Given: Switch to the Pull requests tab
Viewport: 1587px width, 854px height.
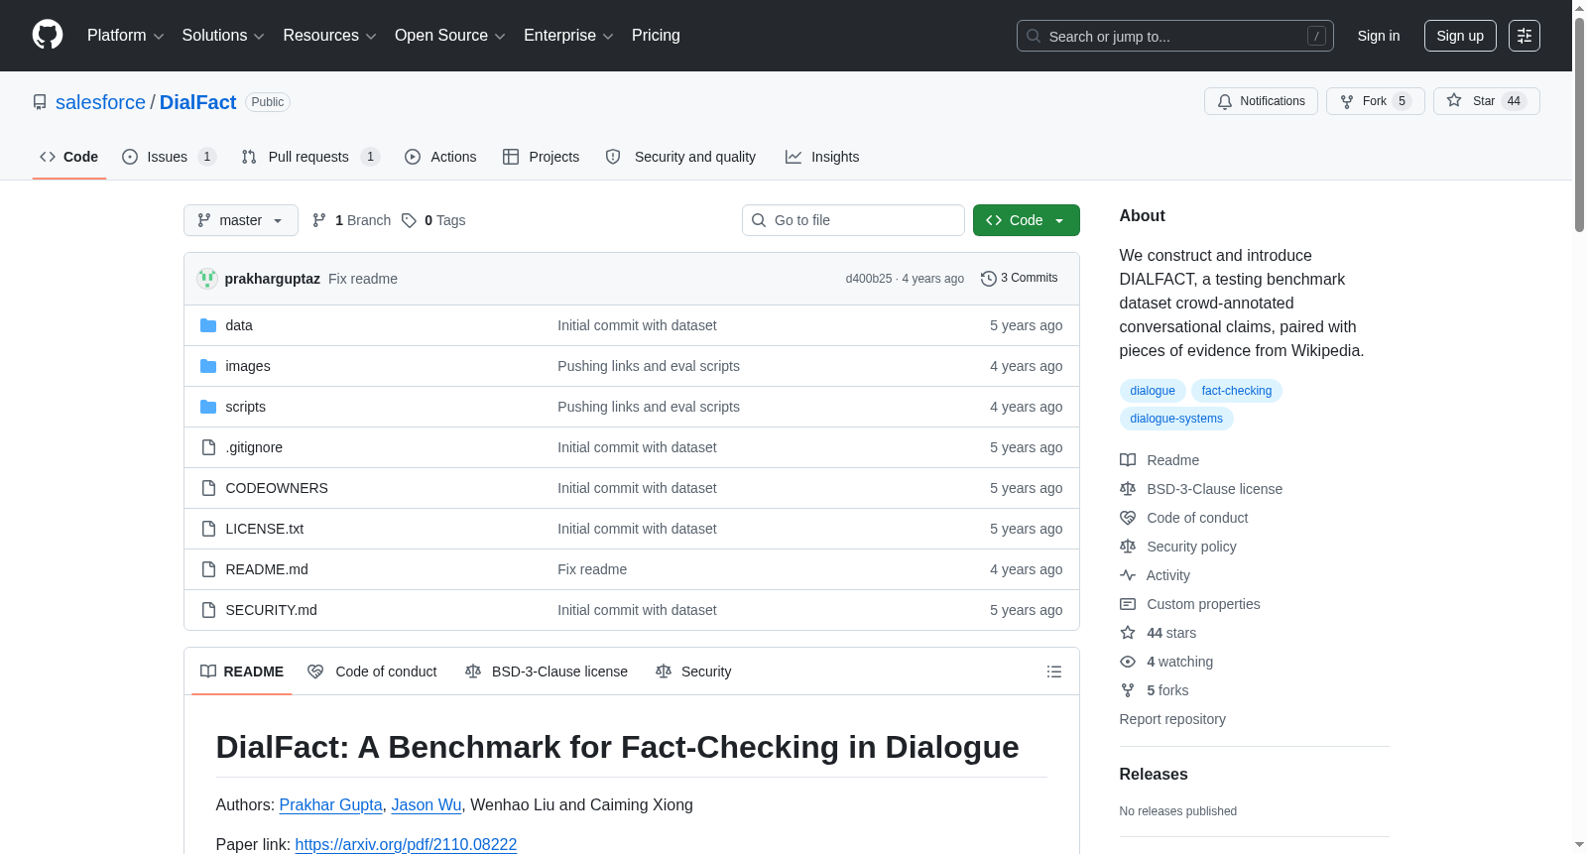Looking at the screenshot, I should click(310, 157).
